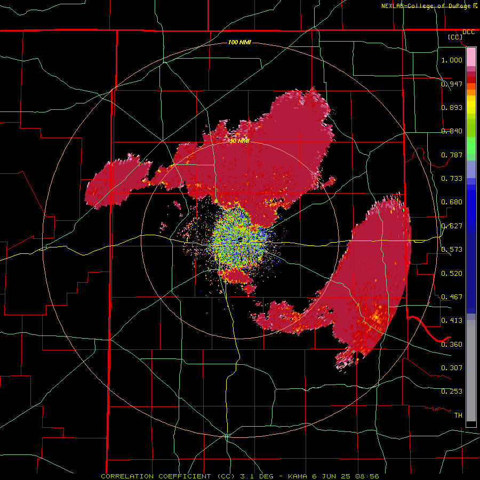This screenshot has height=480, width=480.
Task: Click the 0.947 color scale value
Action: (x=452, y=84)
